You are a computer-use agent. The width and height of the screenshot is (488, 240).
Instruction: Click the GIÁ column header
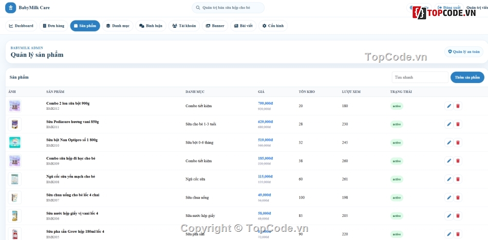click(261, 92)
